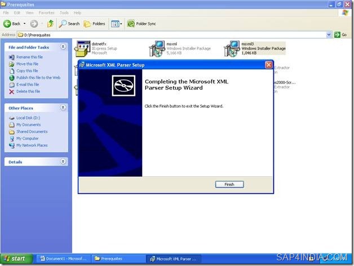Viewport: 354px width, 266px height.
Task: Switch to Document1 - Microsoft taskbar item
Action: coord(63,259)
